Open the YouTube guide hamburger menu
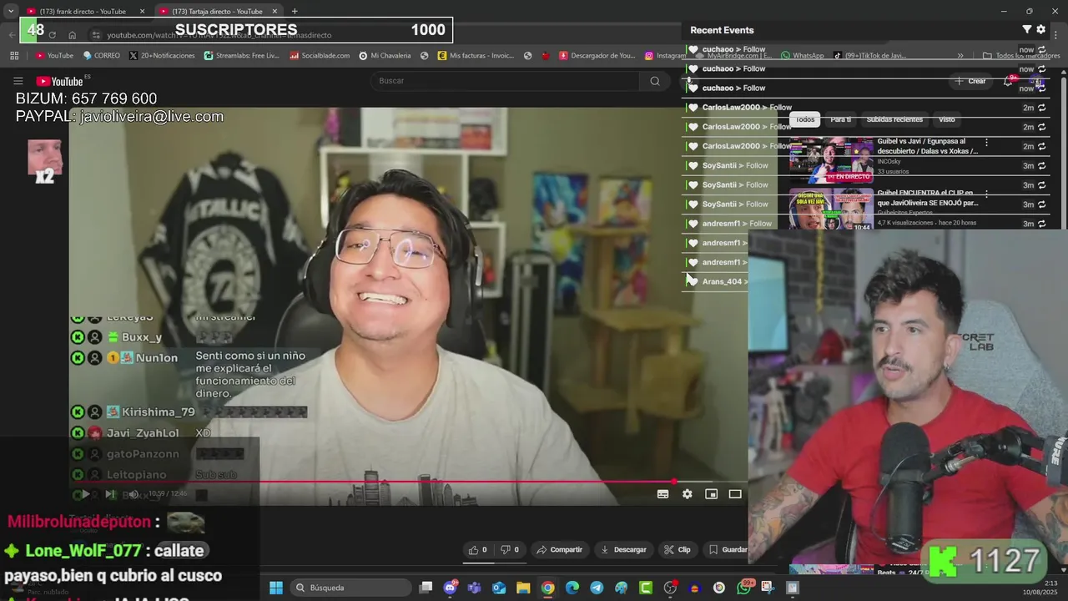Screen dimensions: 1068x601 coord(18,81)
